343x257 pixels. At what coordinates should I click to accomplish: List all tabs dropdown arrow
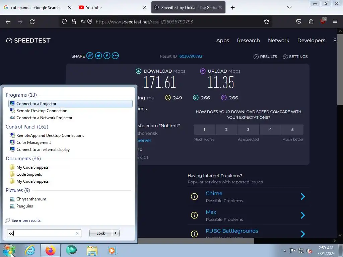[x=289, y=7]
